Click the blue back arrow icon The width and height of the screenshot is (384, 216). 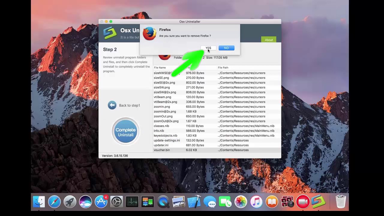coord(112,105)
